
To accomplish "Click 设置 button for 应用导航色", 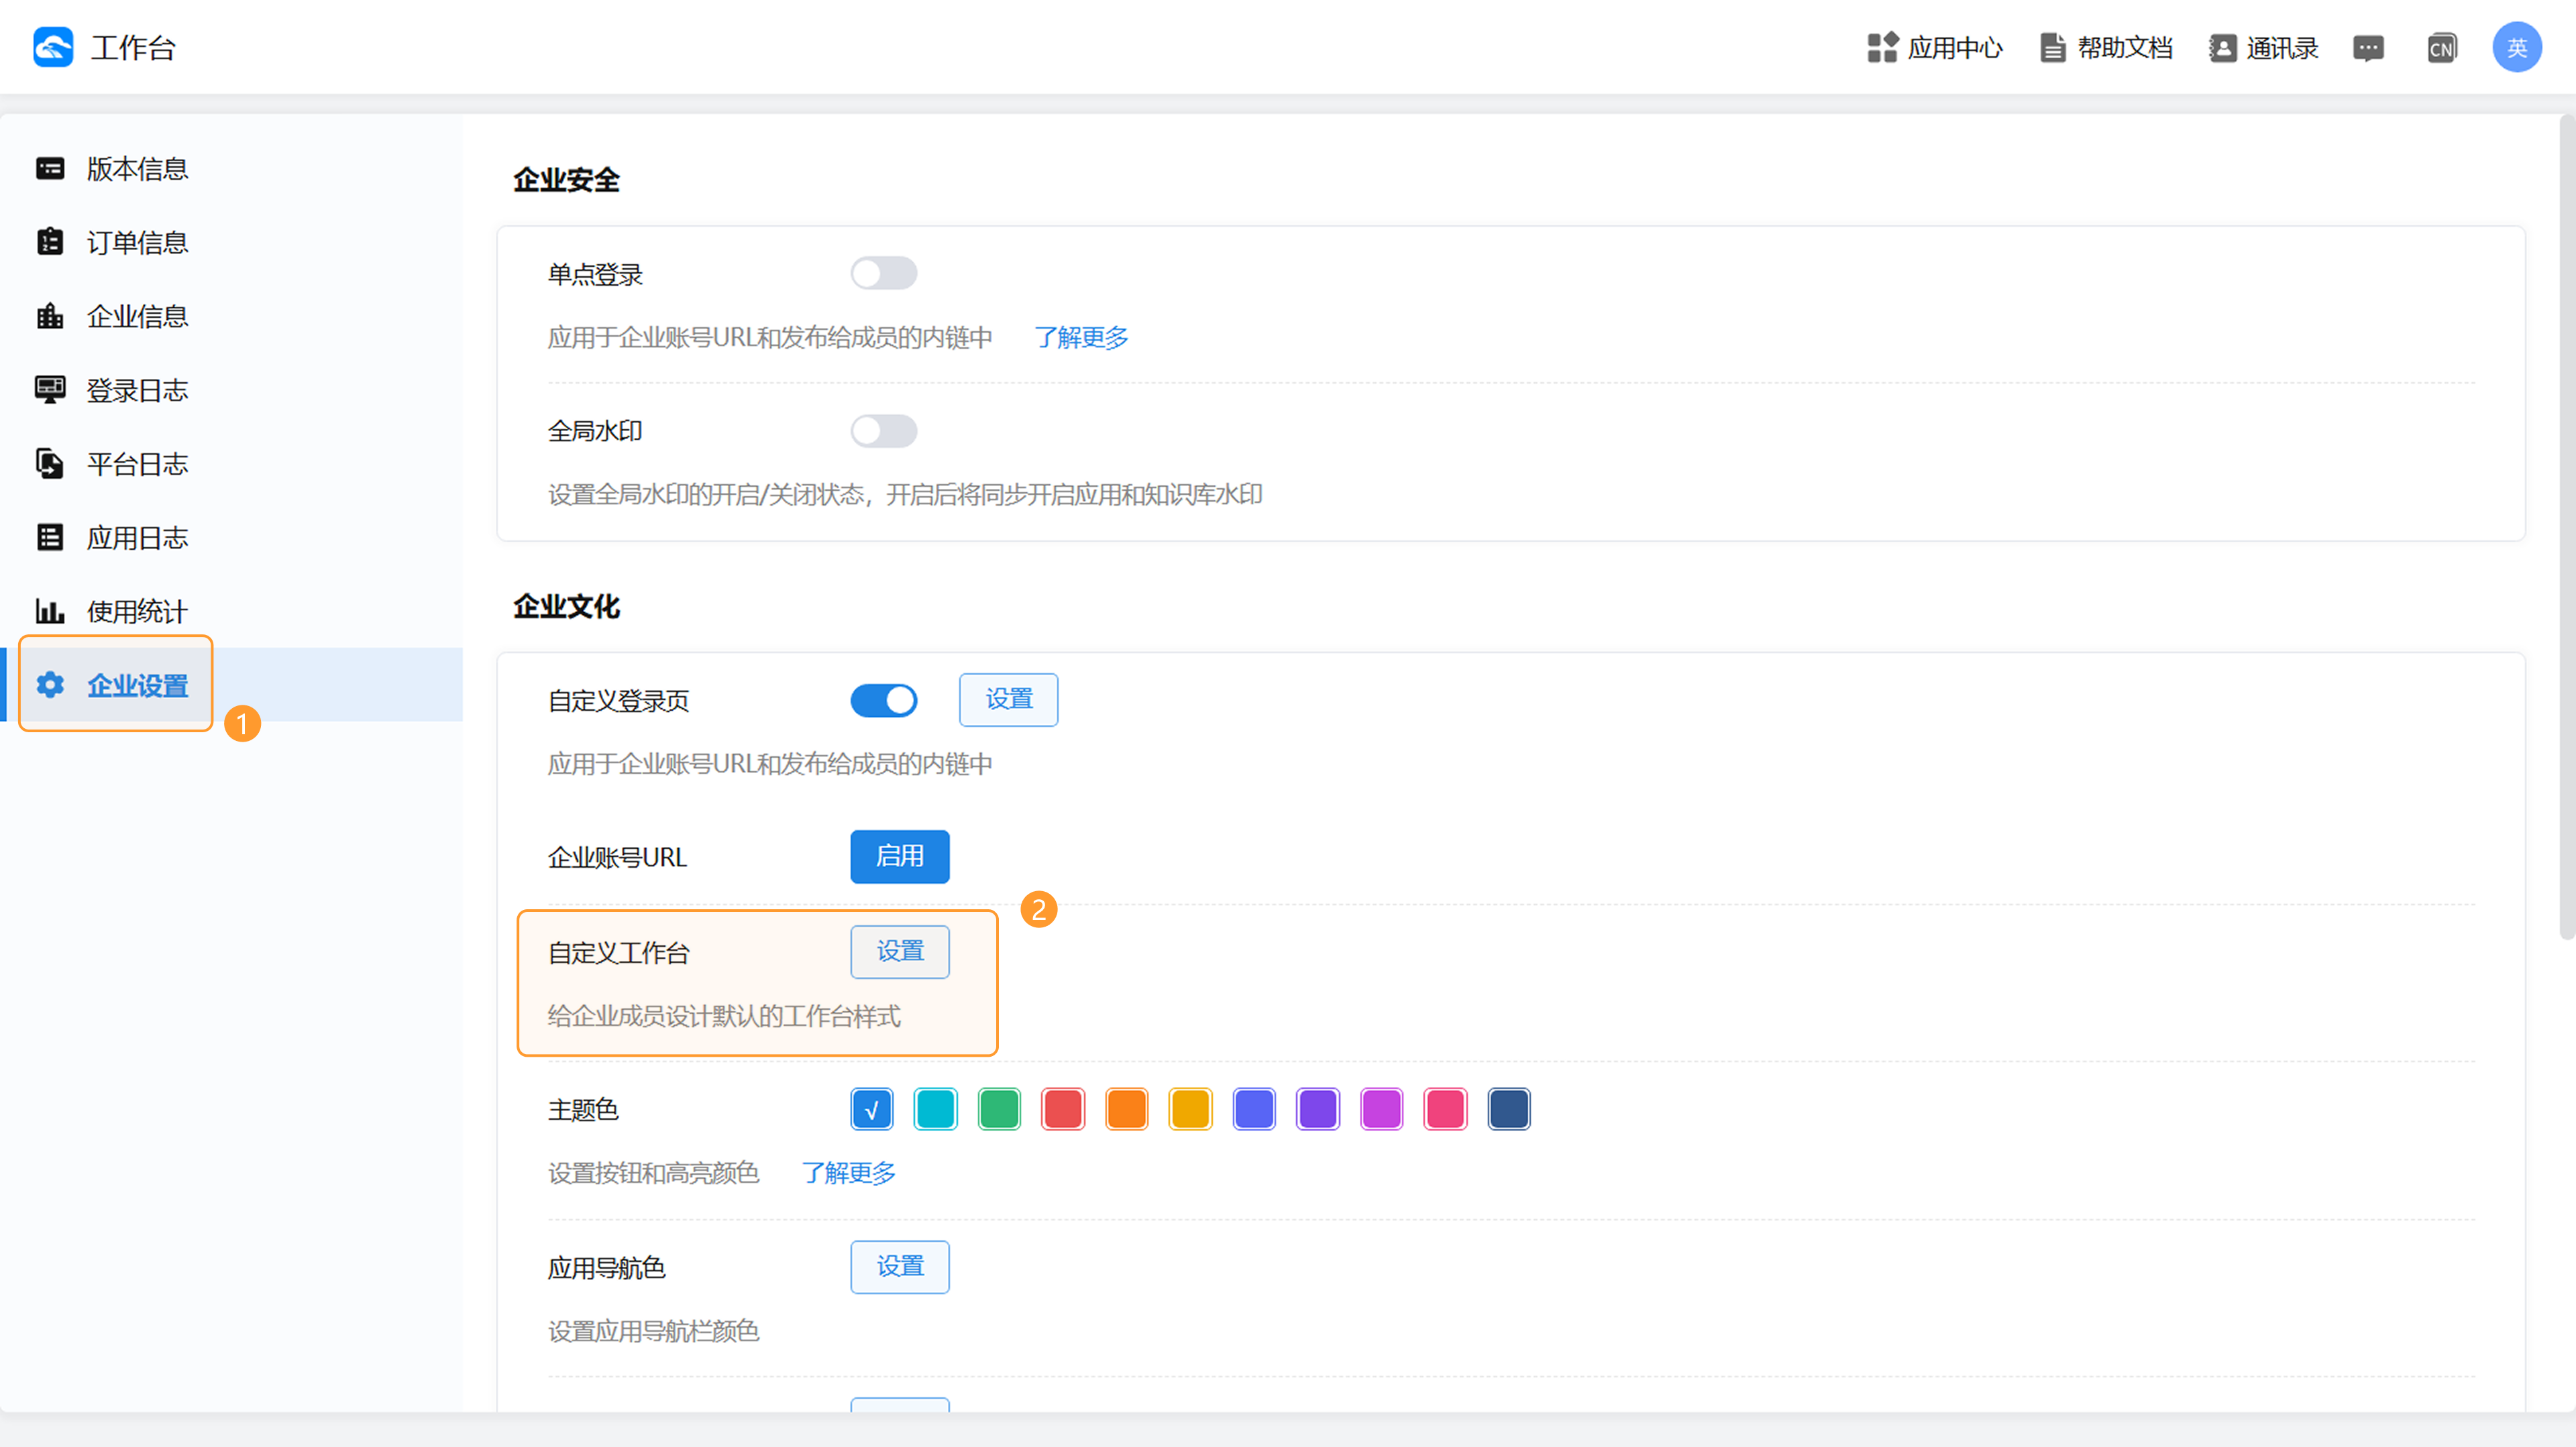I will click(x=899, y=1267).
